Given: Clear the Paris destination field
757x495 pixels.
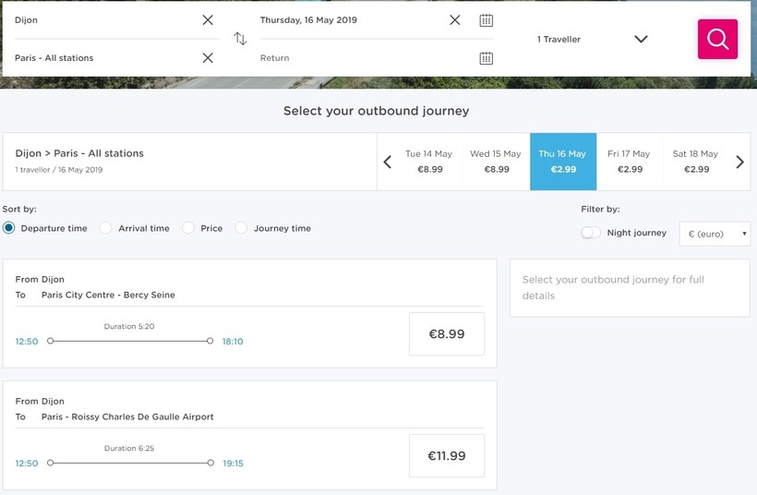Looking at the screenshot, I should tap(208, 58).
